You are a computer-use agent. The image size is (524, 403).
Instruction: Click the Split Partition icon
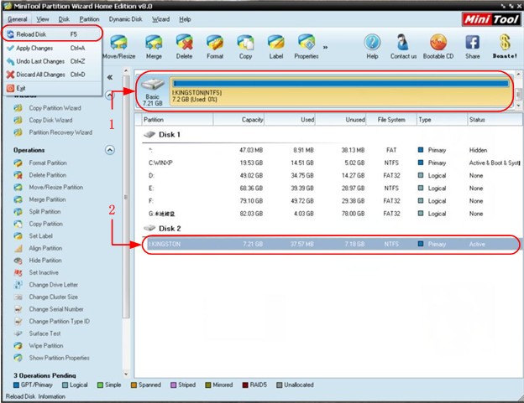pos(18,212)
